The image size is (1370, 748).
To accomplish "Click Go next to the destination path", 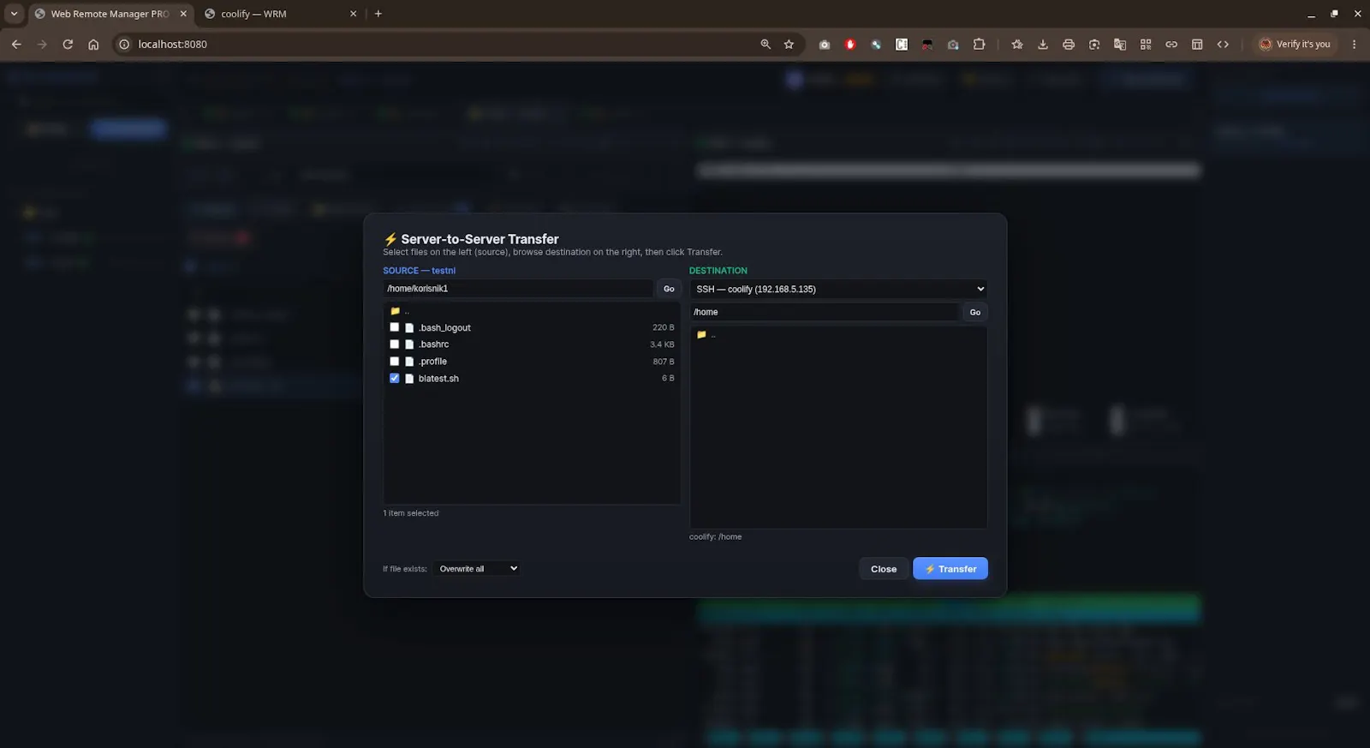I will coord(975,312).
